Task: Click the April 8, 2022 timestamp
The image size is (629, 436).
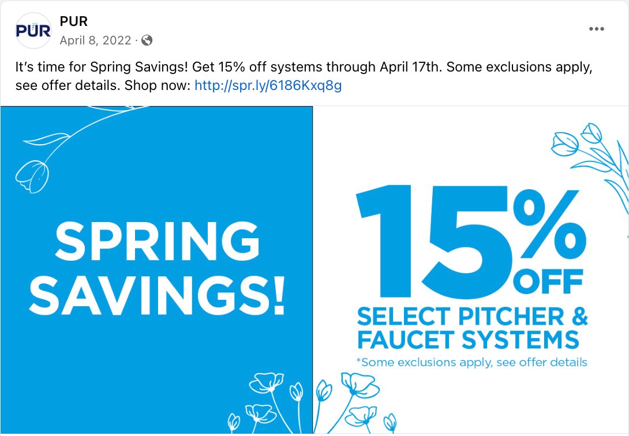Action: pos(95,40)
